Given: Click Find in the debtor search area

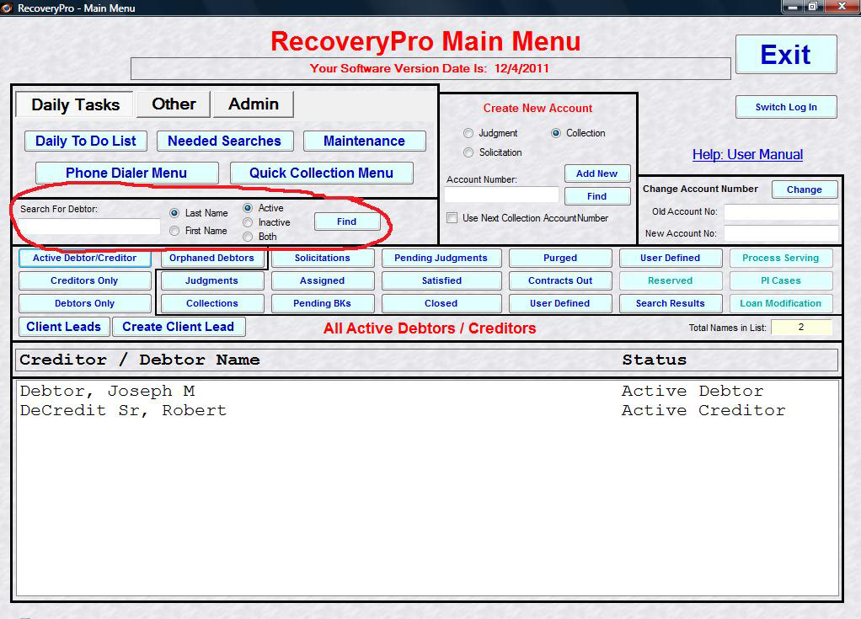Looking at the screenshot, I should pyautogui.click(x=346, y=221).
